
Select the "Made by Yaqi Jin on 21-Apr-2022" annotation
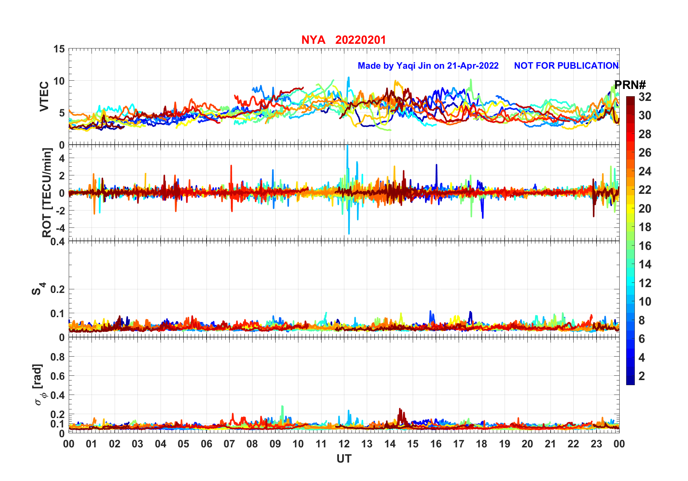click(428, 66)
